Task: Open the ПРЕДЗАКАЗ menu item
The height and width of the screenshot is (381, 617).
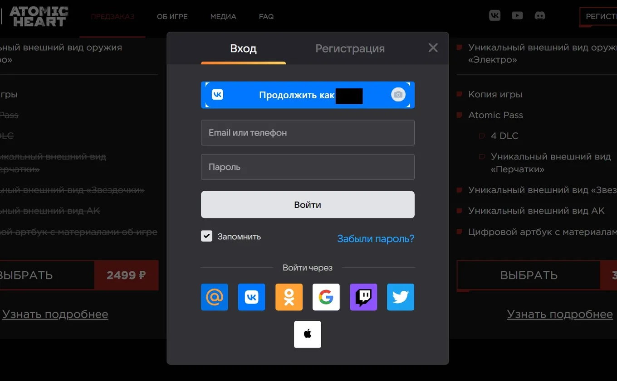Action: pyautogui.click(x=113, y=16)
